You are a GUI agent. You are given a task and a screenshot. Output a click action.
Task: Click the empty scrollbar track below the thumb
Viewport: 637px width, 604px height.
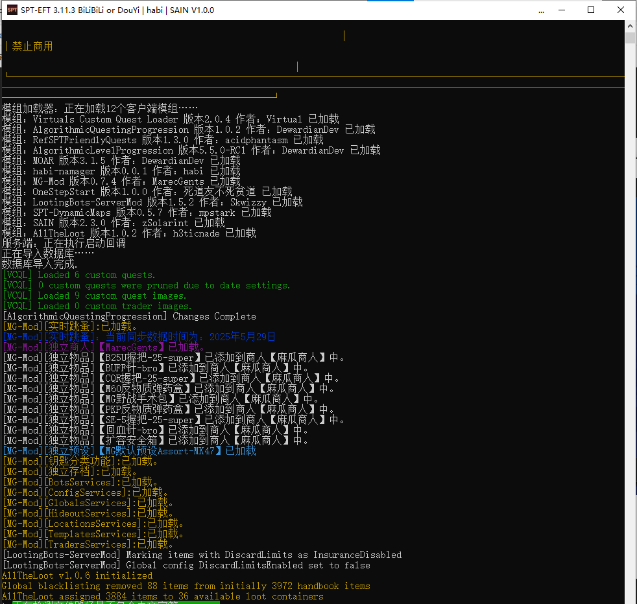(x=630, y=324)
